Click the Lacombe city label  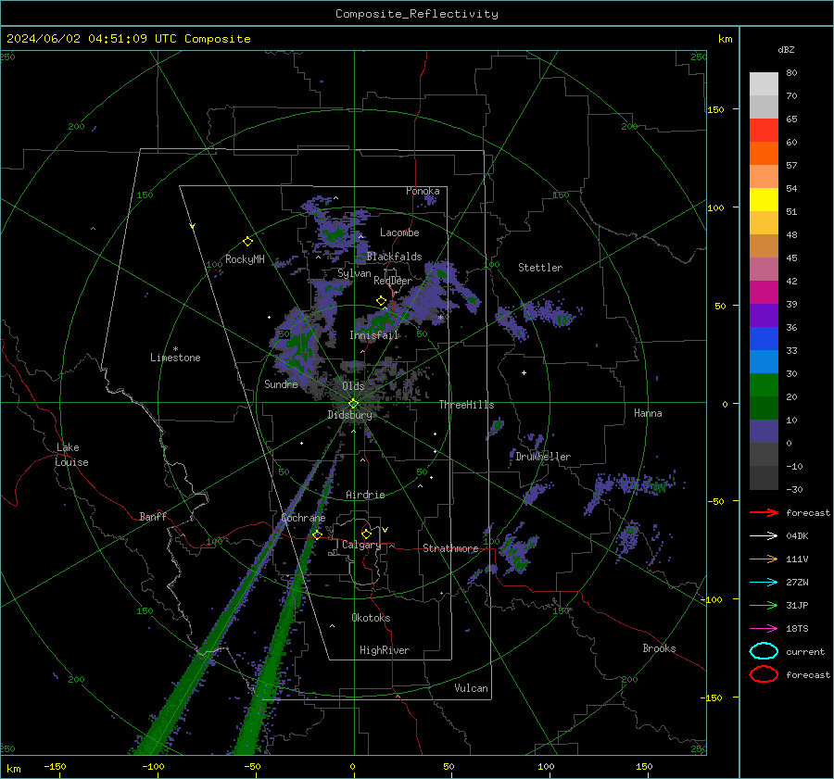tap(399, 232)
